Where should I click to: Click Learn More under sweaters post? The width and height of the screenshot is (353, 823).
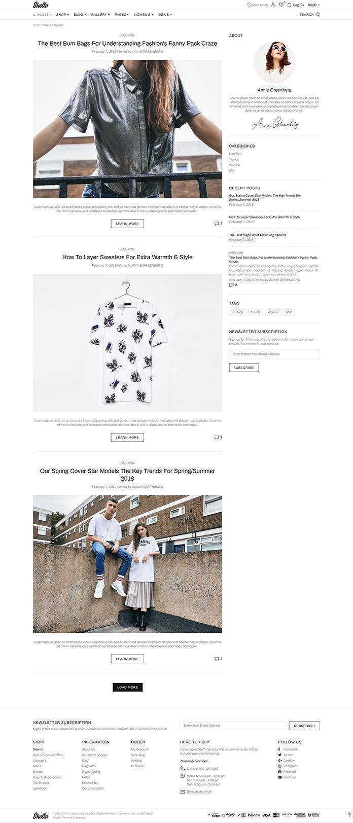click(127, 437)
